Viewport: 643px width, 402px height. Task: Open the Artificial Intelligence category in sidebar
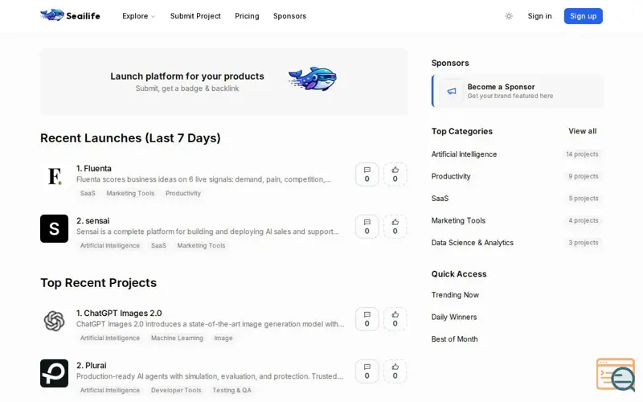tap(464, 154)
